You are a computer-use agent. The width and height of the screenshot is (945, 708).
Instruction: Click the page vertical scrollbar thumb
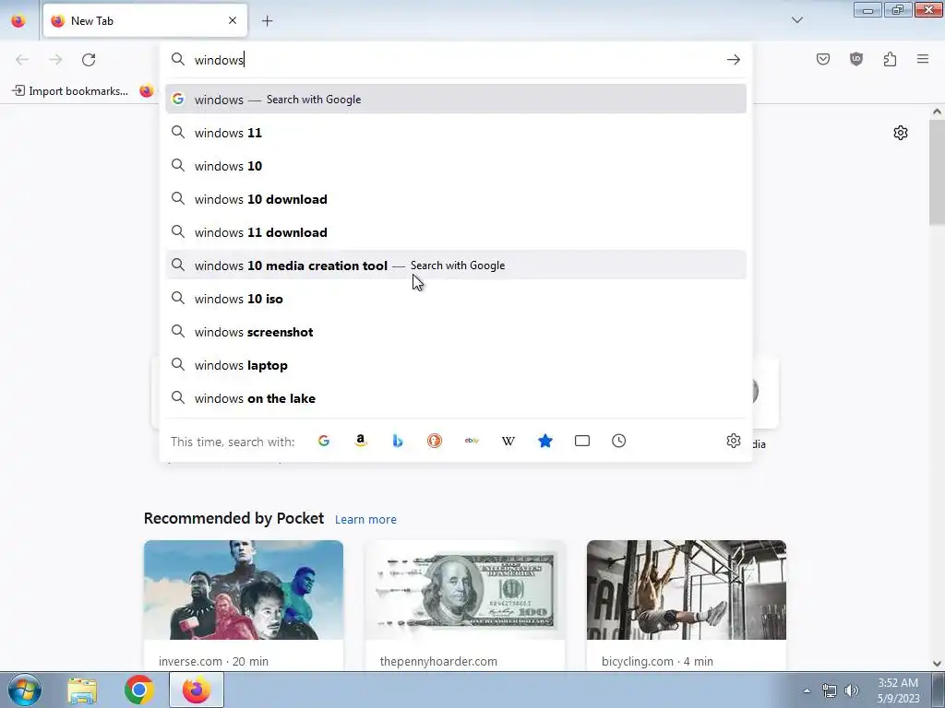(937, 172)
